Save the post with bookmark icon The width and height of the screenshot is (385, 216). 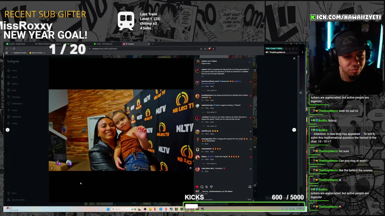pyautogui.click(x=250, y=187)
